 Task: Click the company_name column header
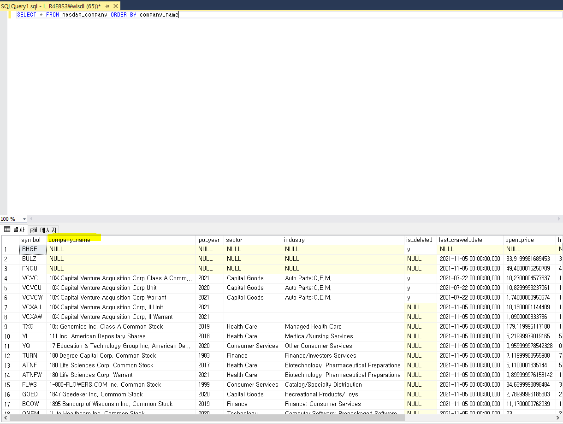pos(121,240)
